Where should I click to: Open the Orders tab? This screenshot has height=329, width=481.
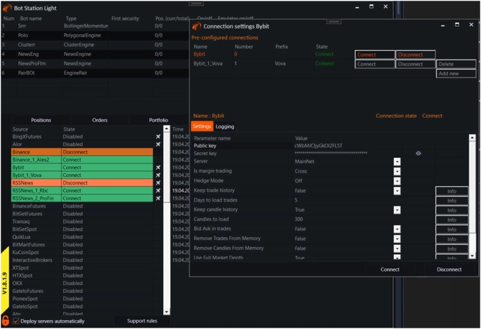(x=100, y=120)
